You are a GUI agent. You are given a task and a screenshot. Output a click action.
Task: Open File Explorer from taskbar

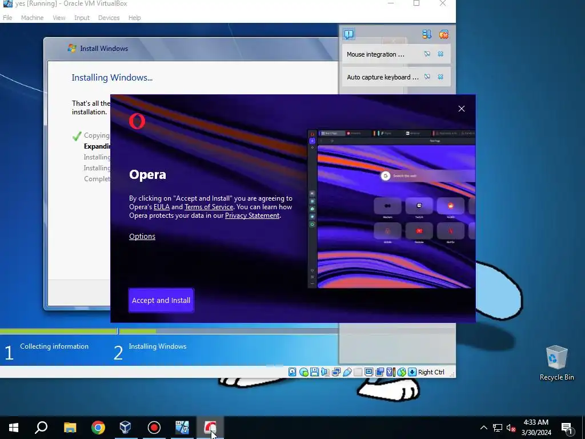coord(70,428)
